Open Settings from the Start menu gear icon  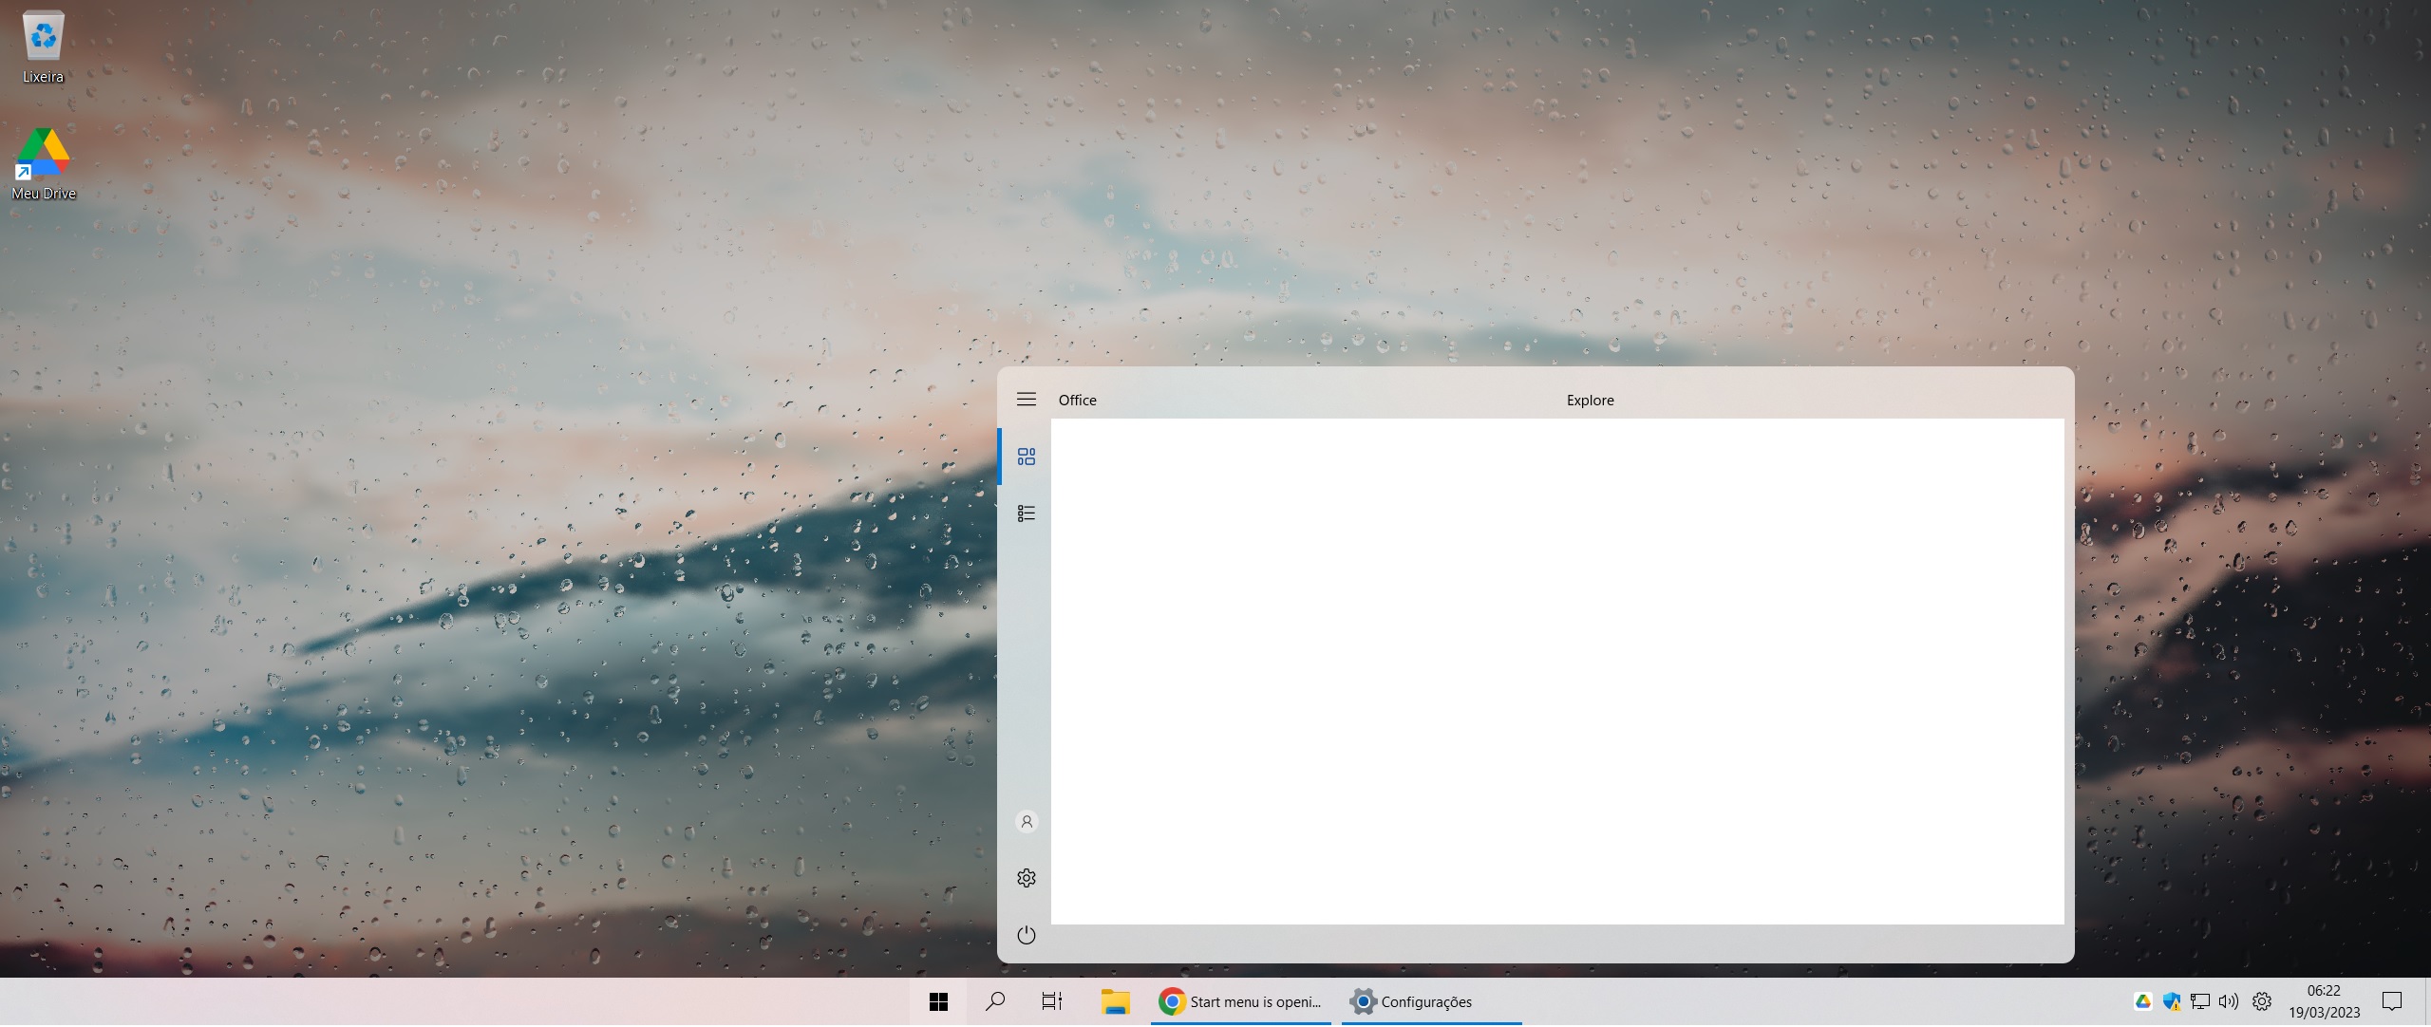[1027, 879]
